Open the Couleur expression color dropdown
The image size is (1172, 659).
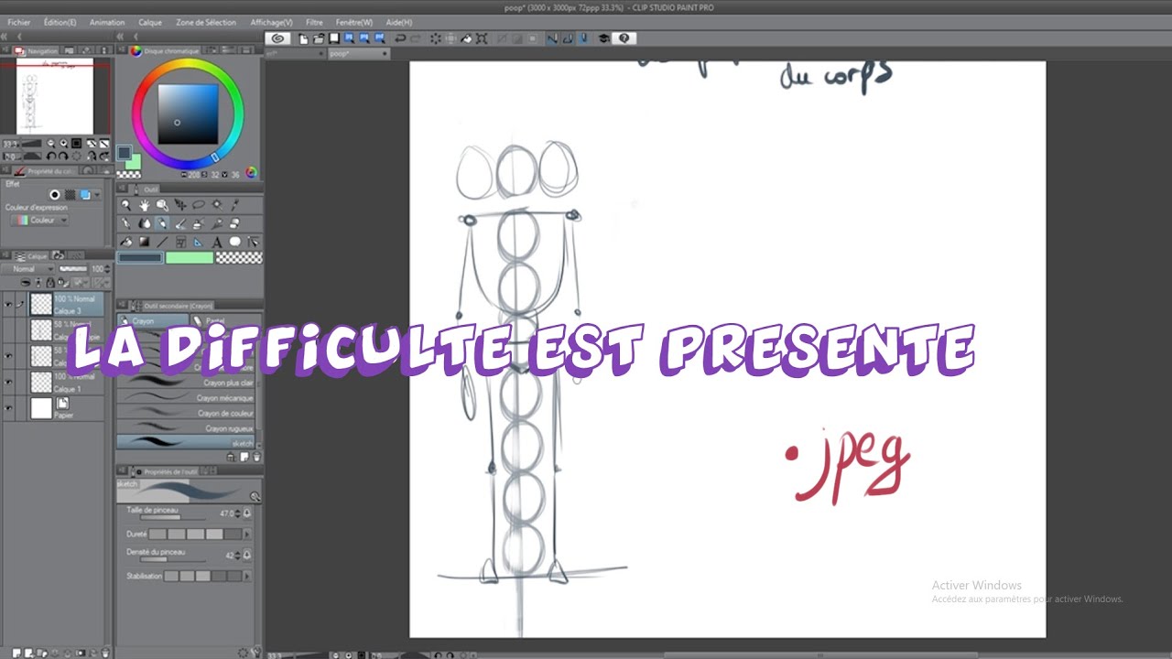pos(39,221)
